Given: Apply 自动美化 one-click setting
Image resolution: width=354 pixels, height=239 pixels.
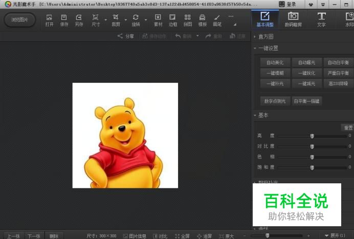Looking at the screenshot, I should (x=275, y=62).
